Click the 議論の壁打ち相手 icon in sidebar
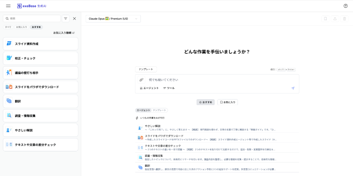Viewport: 353px width, 176px height. pos(9,72)
